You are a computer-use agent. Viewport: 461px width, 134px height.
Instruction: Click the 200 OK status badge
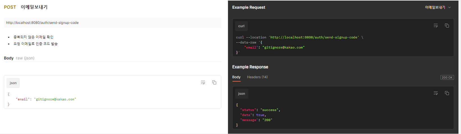(447, 77)
